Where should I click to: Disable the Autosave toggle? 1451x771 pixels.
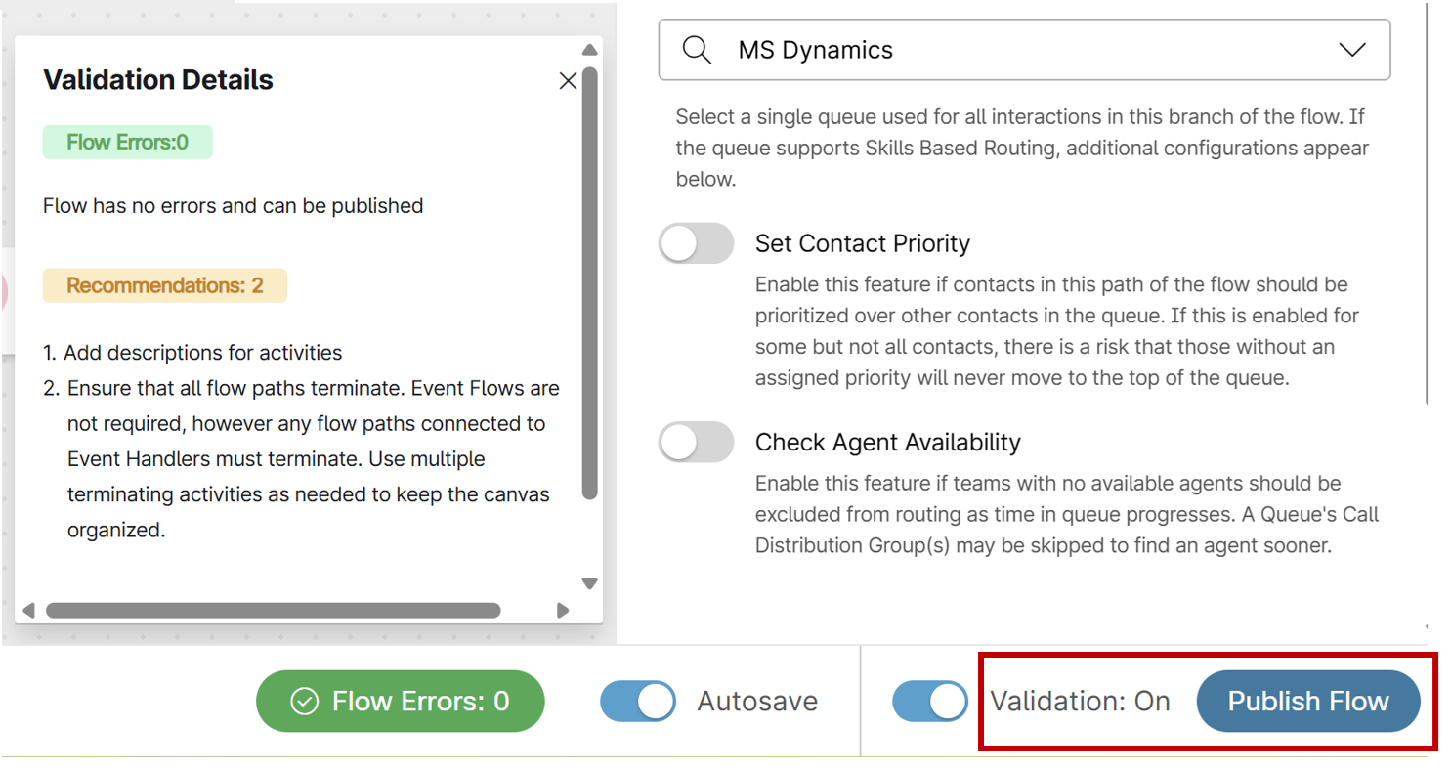coord(637,702)
